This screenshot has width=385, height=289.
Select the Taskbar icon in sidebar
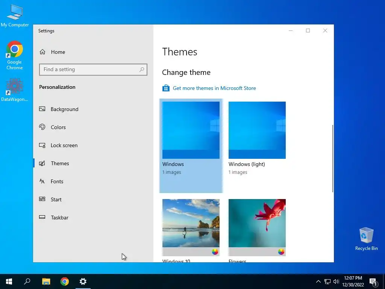(42, 217)
